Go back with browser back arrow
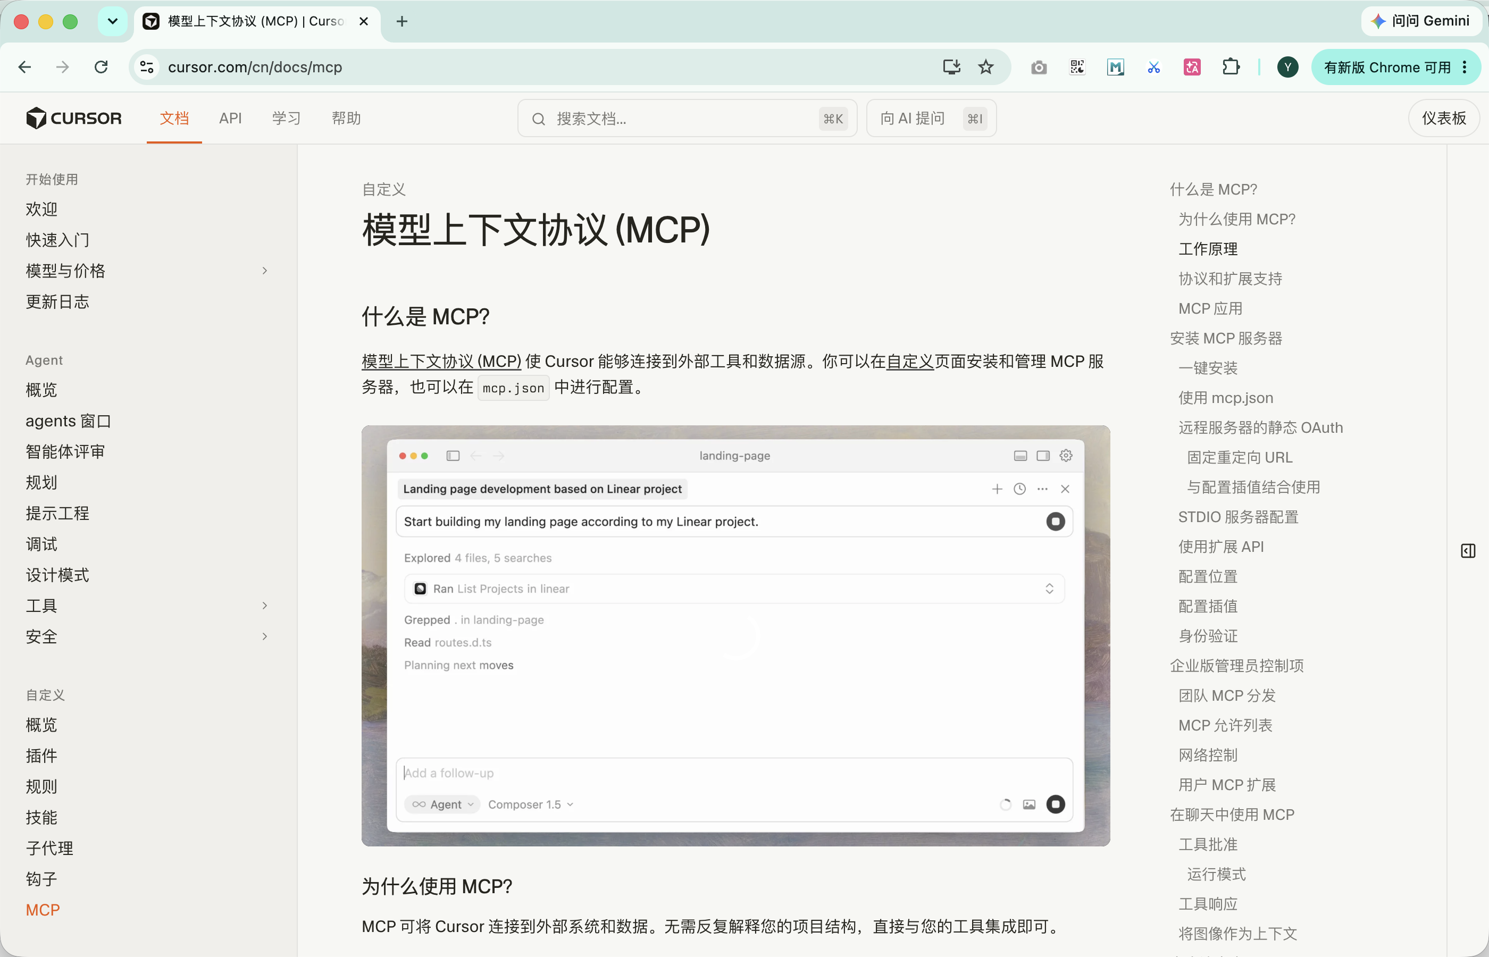 [25, 67]
